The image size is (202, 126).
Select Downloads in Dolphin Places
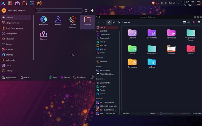(x=107, y=38)
